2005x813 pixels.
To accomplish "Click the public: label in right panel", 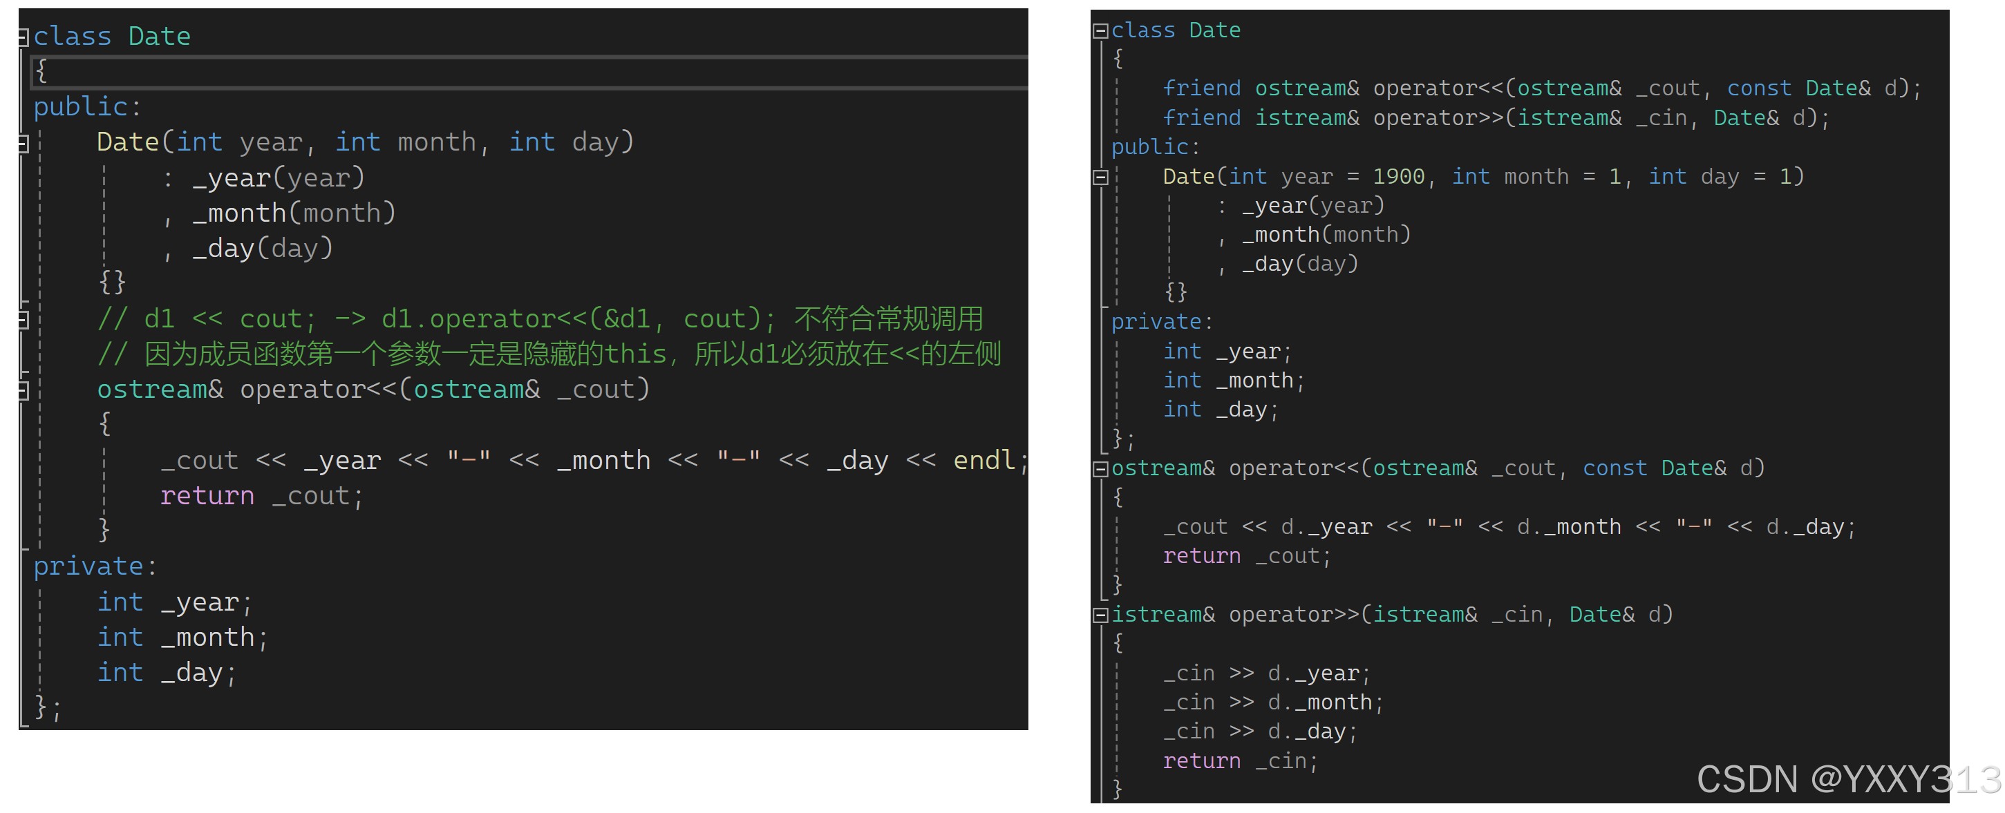I will [1155, 147].
